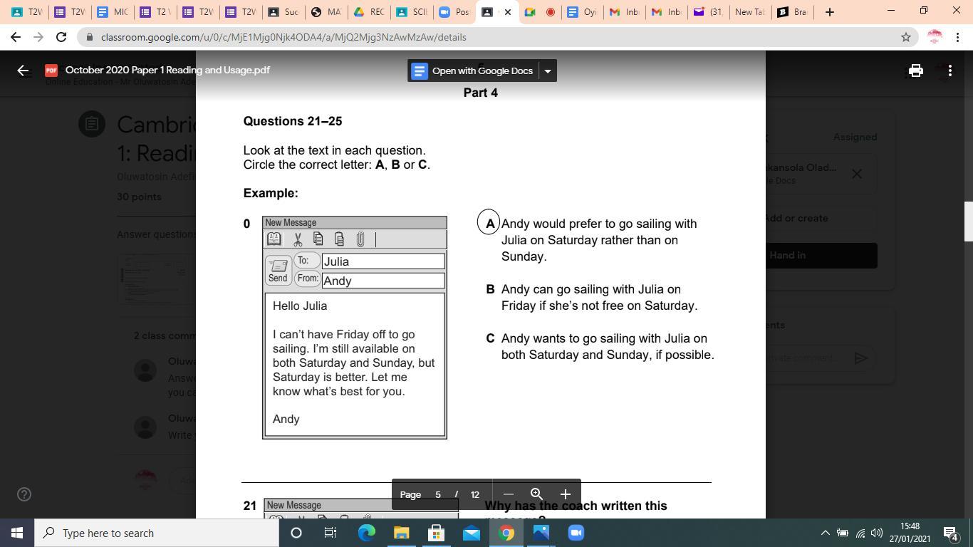Click the browser forward arrow
Screen dimensions: 973x547
coord(38,37)
